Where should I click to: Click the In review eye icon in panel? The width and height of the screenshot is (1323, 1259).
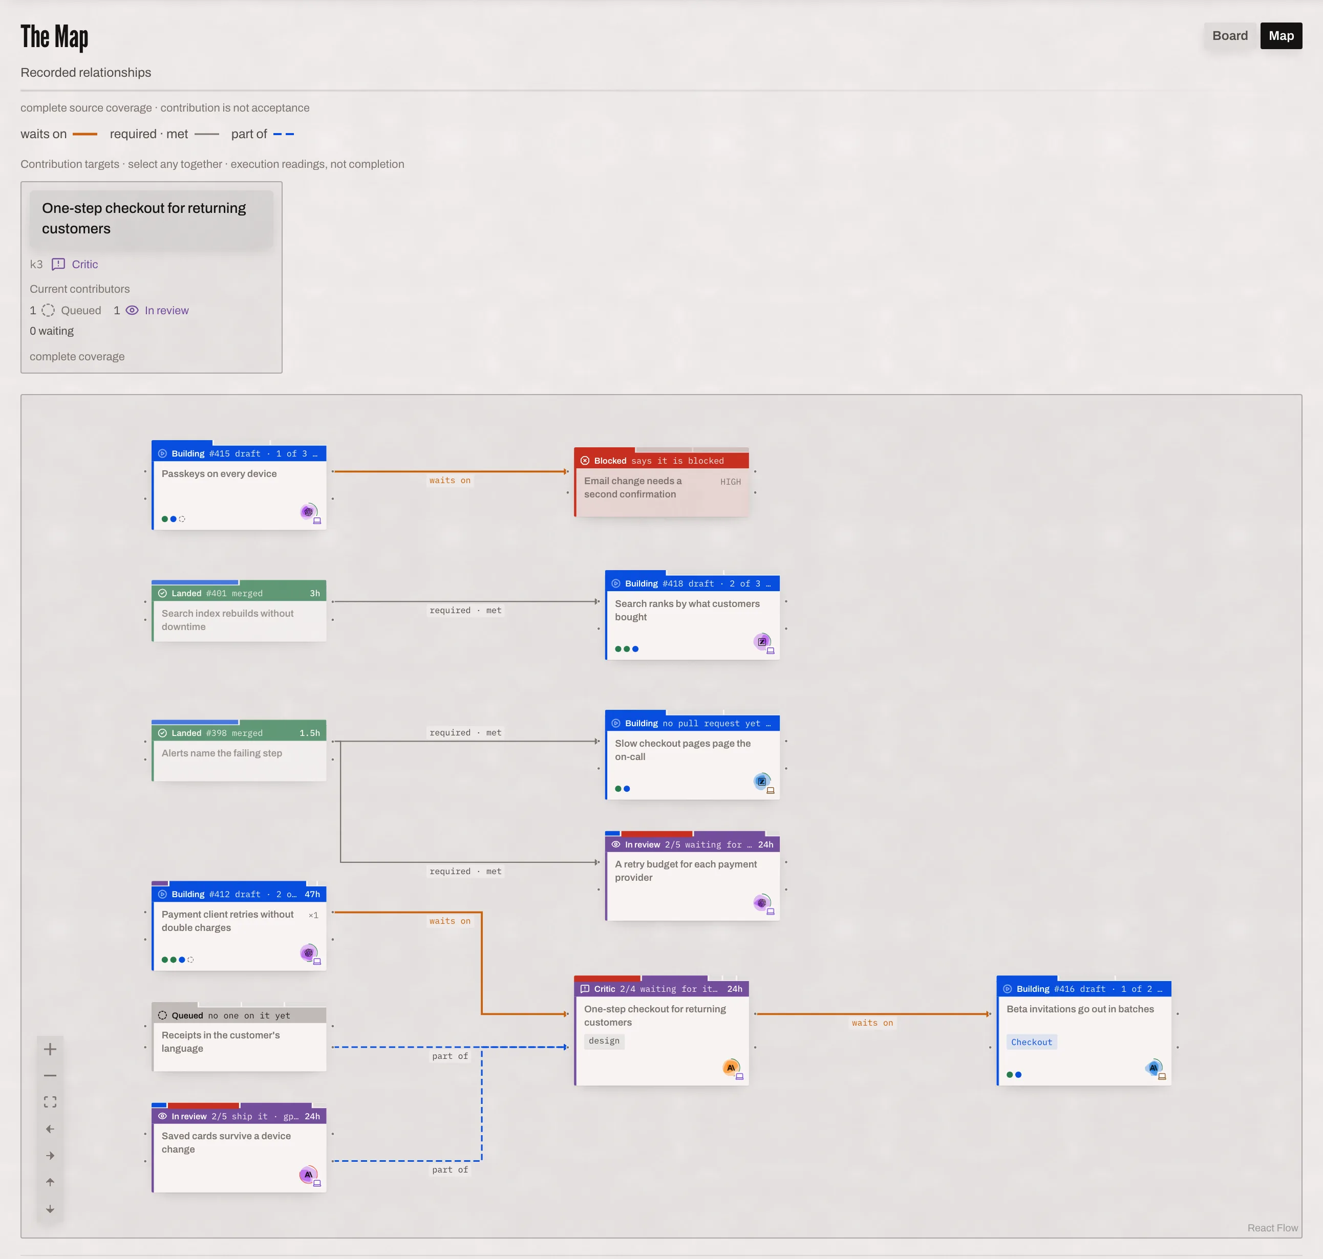pyautogui.click(x=132, y=311)
